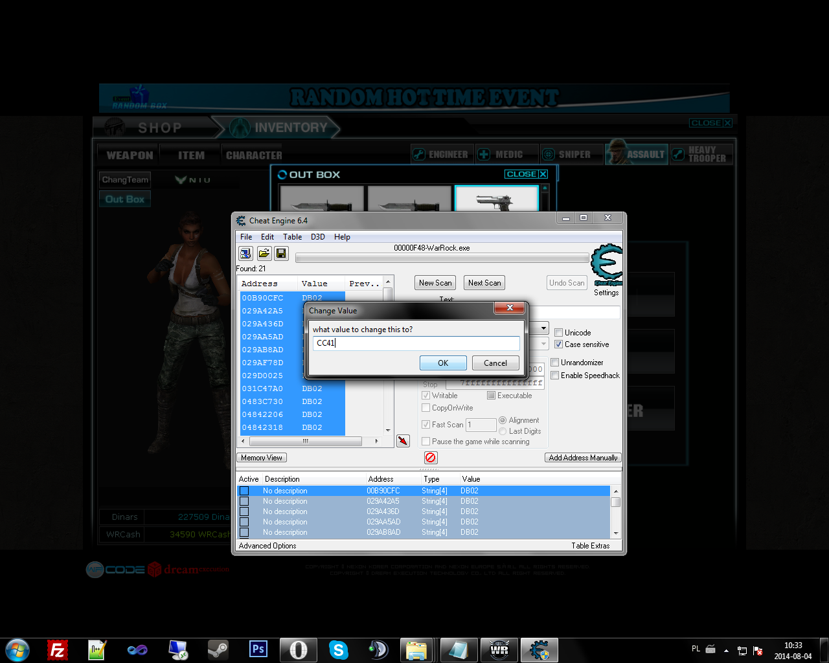The image size is (829, 663).
Task: Open Memory View
Action: pyautogui.click(x=262, y=458)
